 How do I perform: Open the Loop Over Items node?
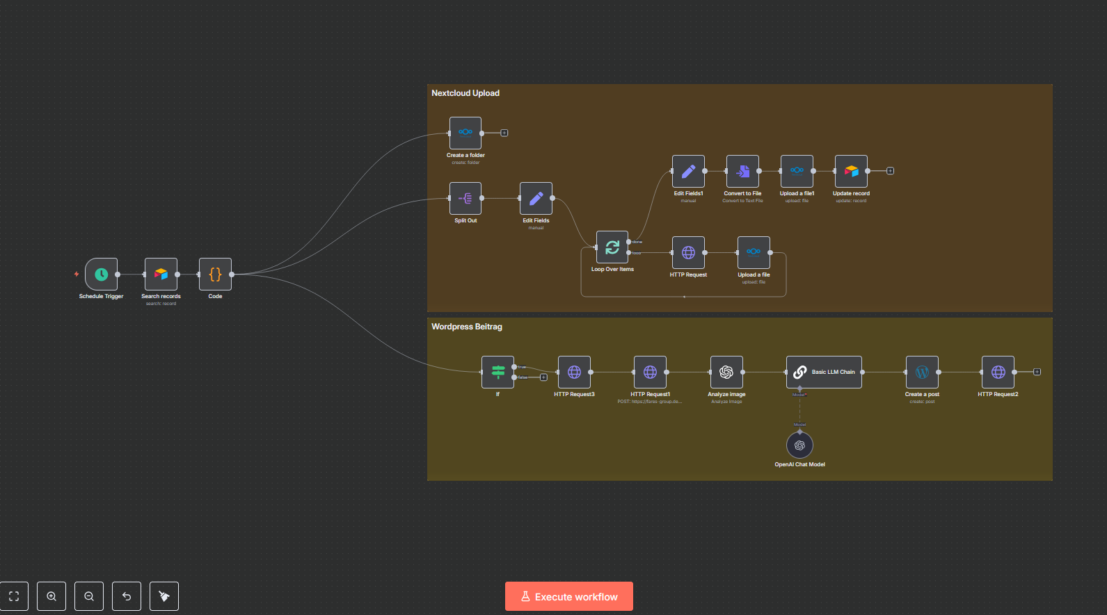pos(612,247)
